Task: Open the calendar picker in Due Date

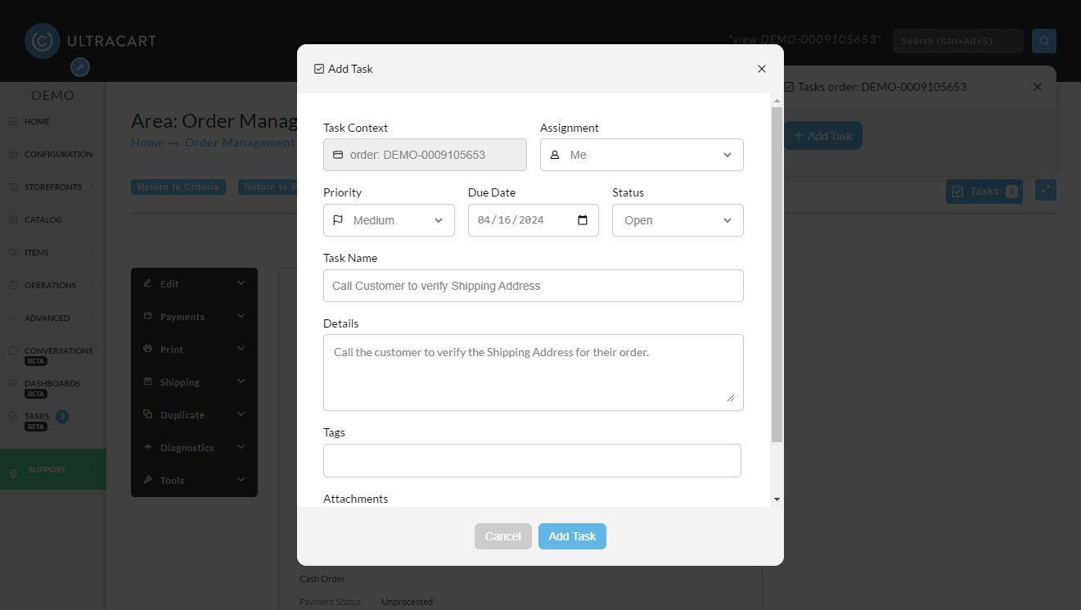Action: tap(583, 220)
